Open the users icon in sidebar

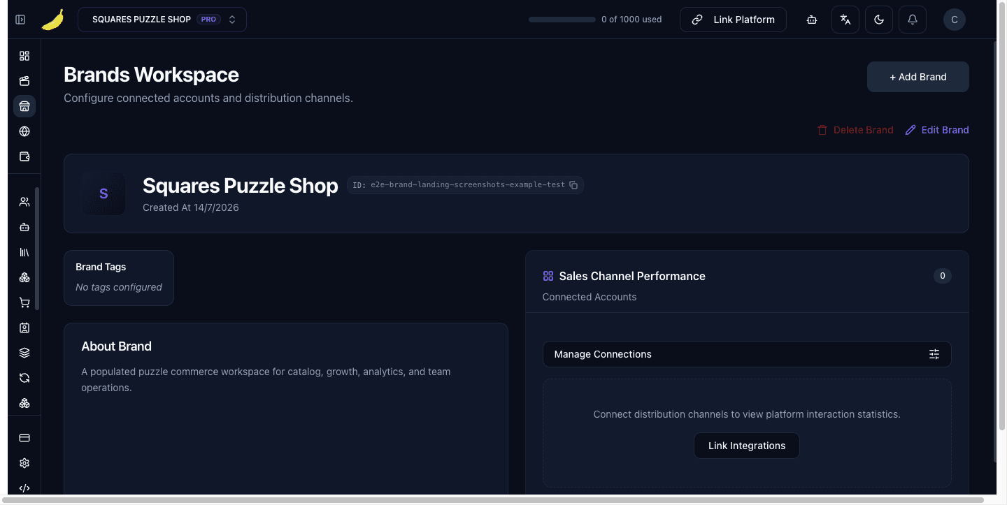[24, 202]
